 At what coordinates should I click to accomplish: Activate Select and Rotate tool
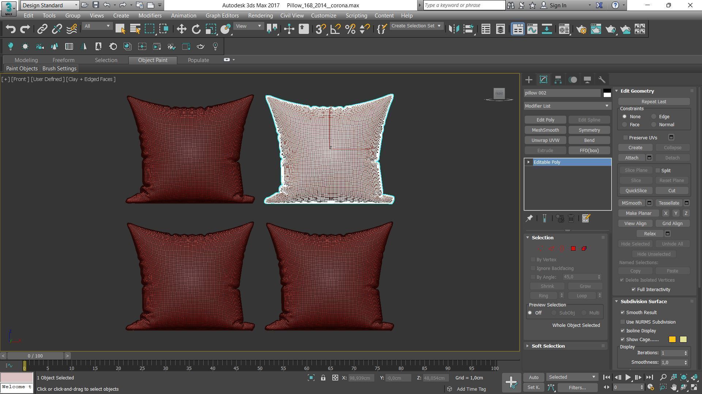(x=196, y=29)
